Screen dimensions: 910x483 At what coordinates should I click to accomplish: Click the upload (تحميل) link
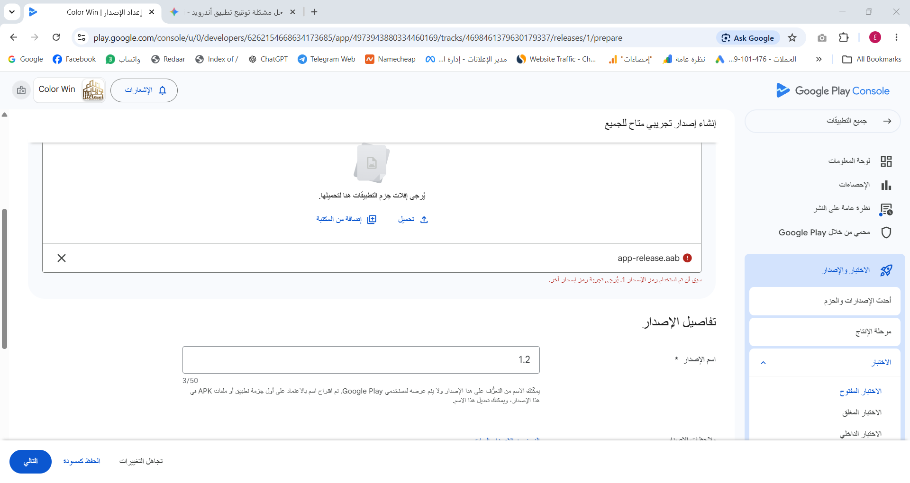[413, 219]
